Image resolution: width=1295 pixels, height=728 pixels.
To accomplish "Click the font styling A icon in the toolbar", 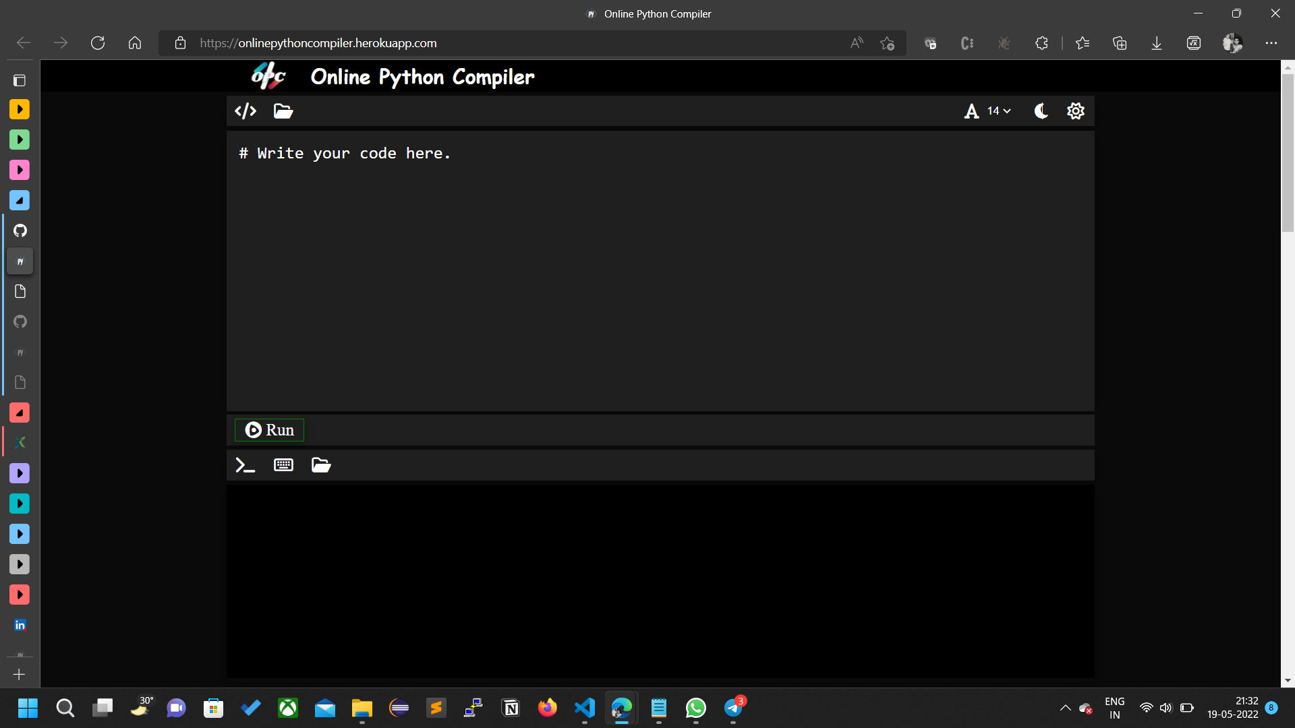I will coord(972,111).
